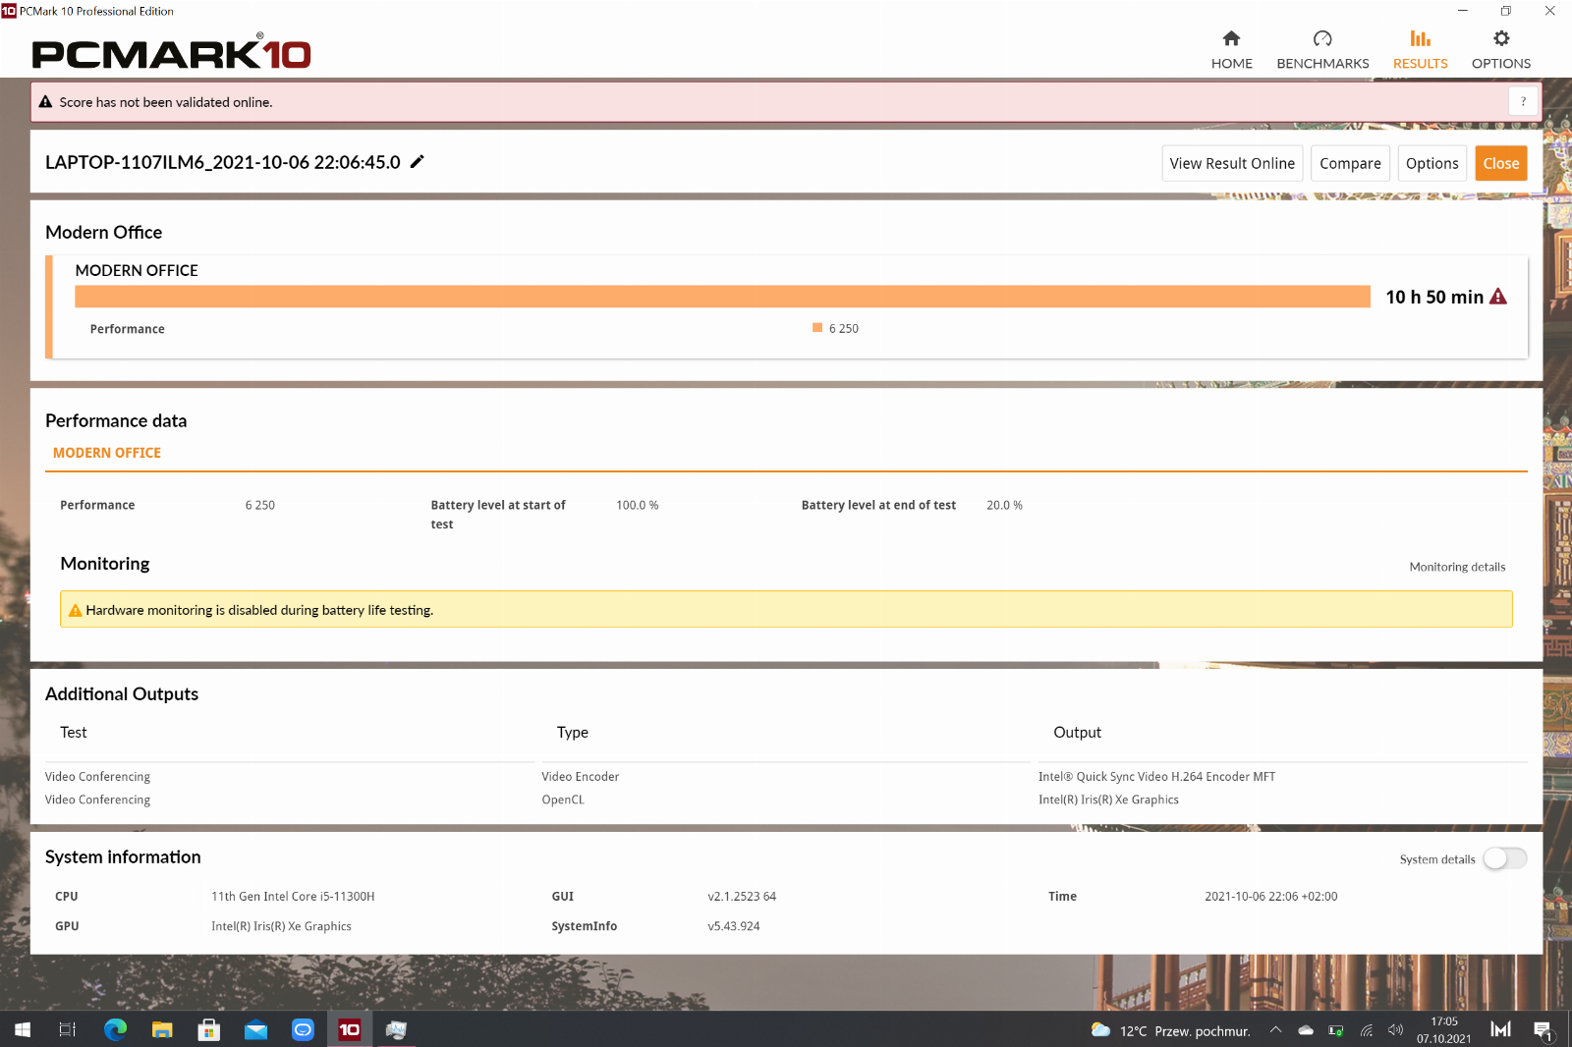This screenshot has height=1047, width=1572.
Task: Click the M-shaped tray icon beside the clock
Action: (1500, 1029)
